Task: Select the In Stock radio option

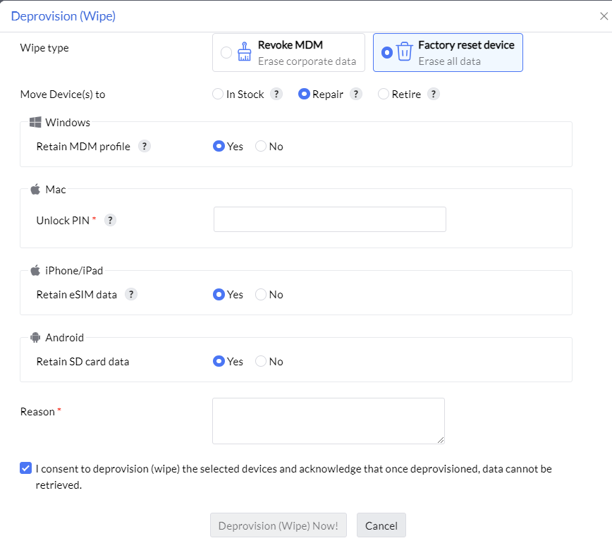Action: click(218, 94)
